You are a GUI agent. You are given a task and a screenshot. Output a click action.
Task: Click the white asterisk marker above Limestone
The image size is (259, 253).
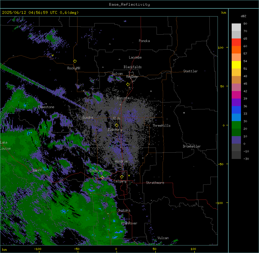46,104
